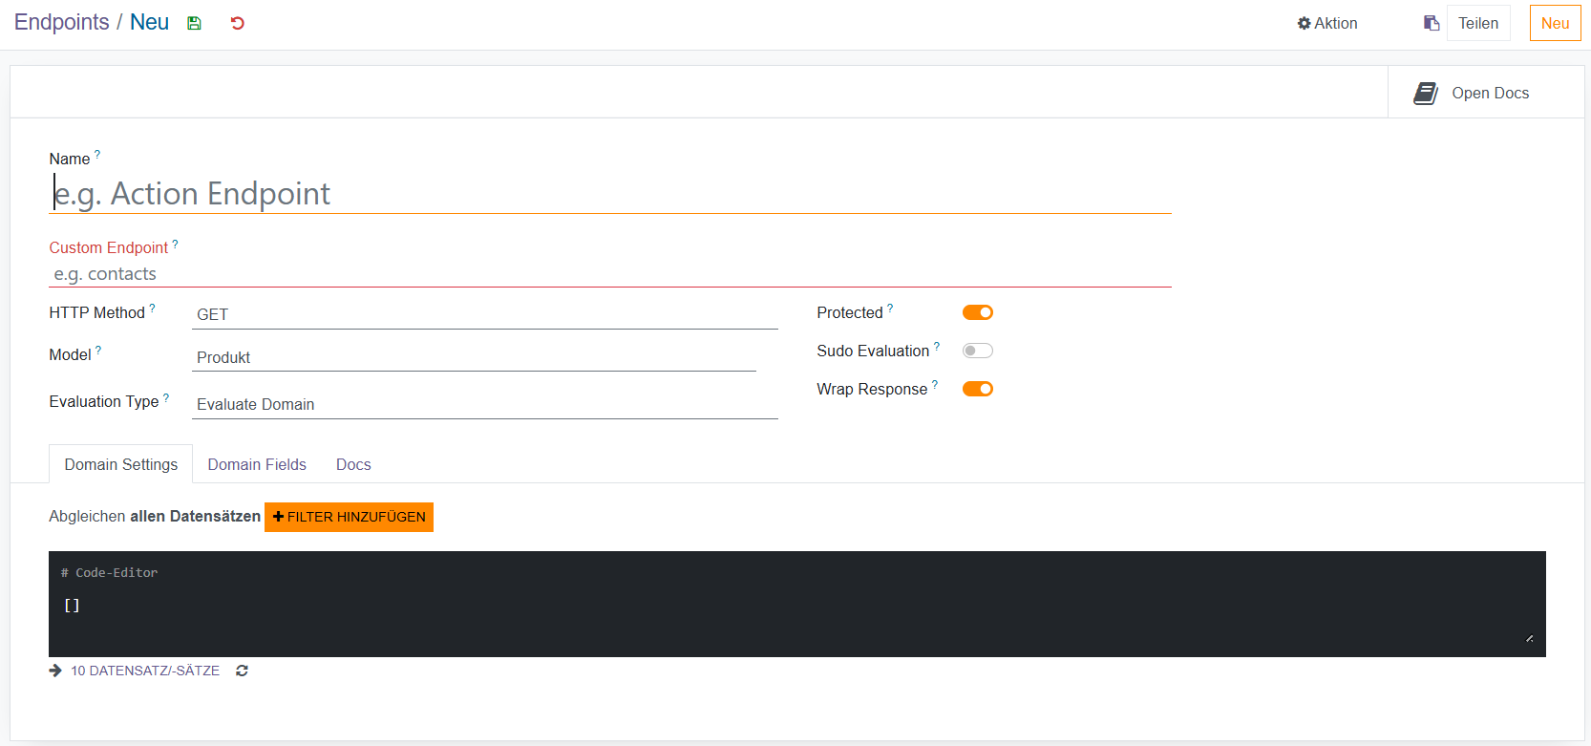Enable the Sudo Evaluation switch
This screenshot has height=746, width=1591.
click(978, 351)
